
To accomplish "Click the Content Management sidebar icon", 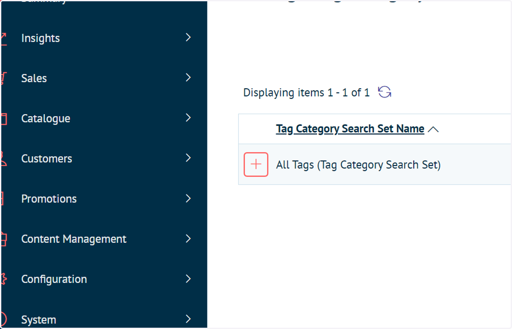I will pyautogui.click(x=4, y=239).
